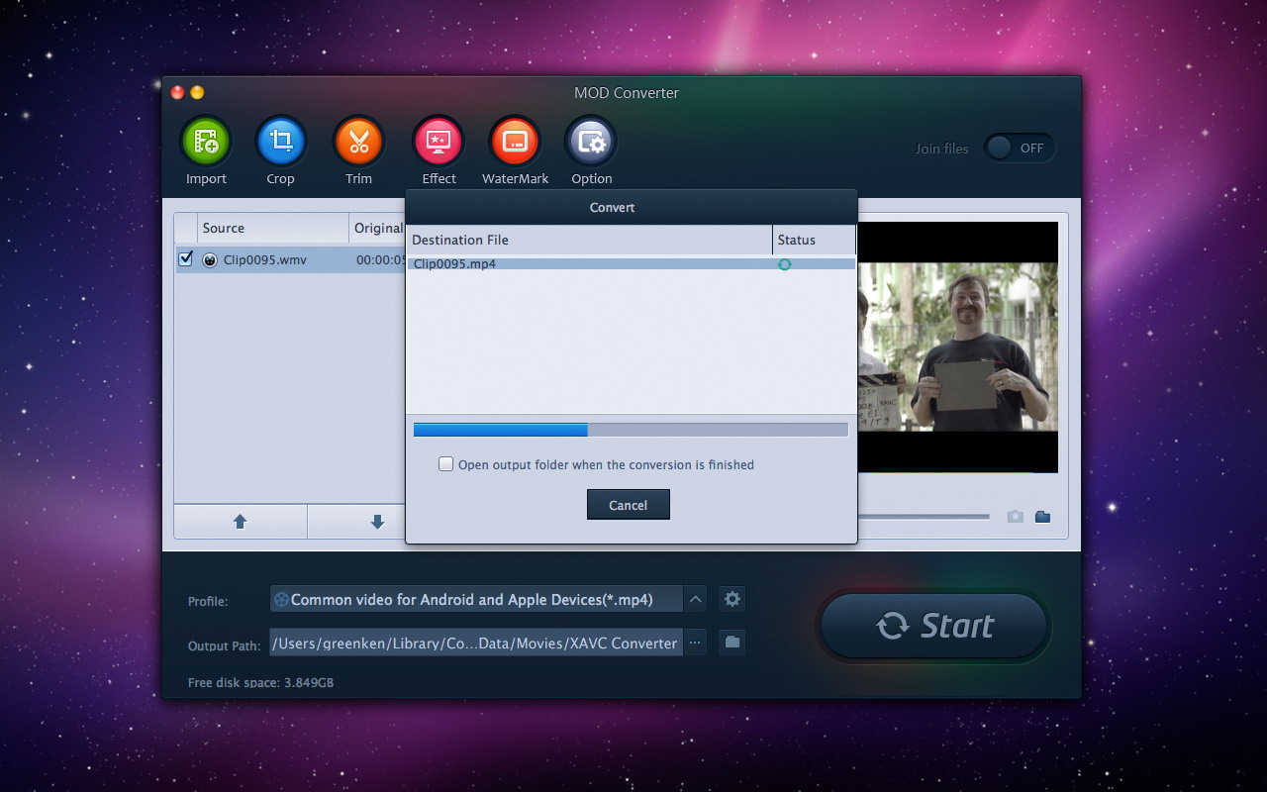Image resolution: width=1267 pixels, height=792 pixels.
Task: Take a snapshot with the camera icon
Action: [x=1015, y=516]
